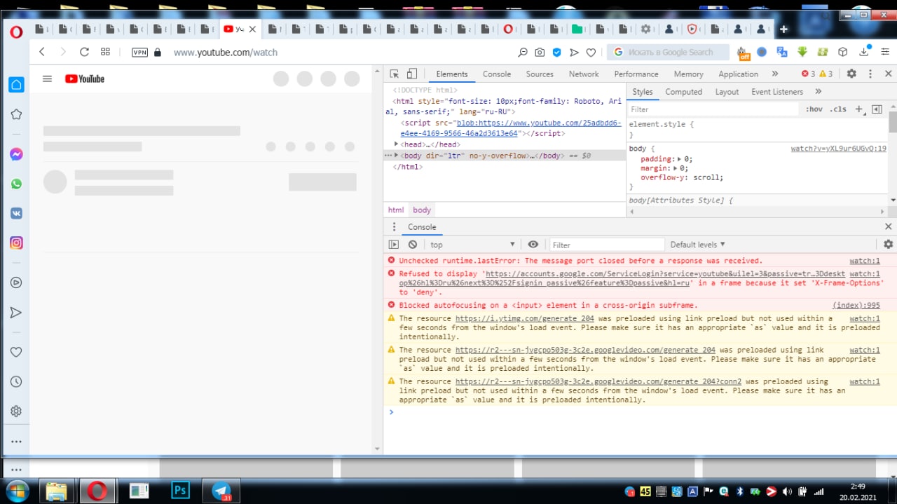The image size is (897, 504).
Task: Open YouTube hamburger guide menu
Action: [x=48, y=79]
